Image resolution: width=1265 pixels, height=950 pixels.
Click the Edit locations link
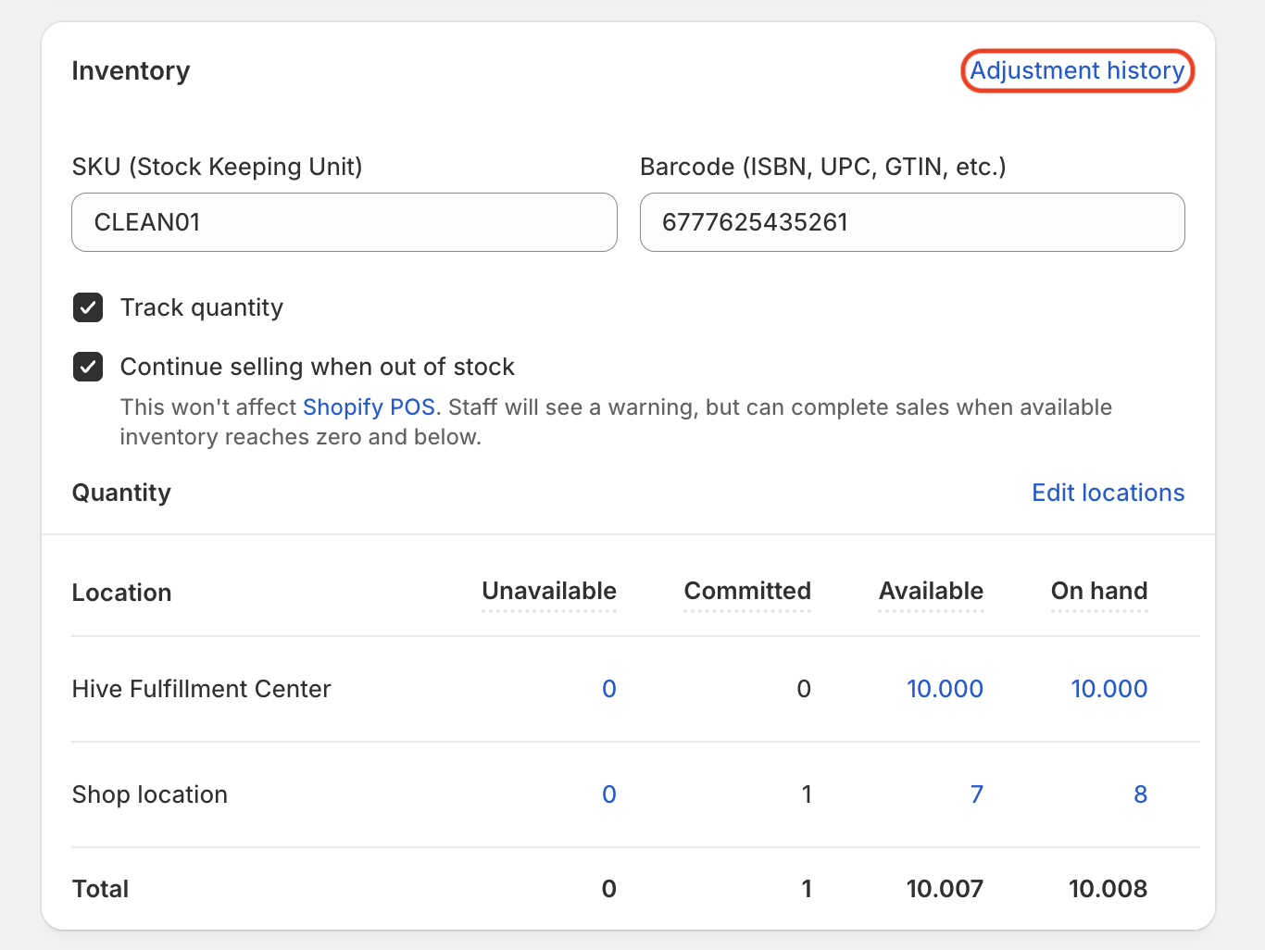(1108, 493)
